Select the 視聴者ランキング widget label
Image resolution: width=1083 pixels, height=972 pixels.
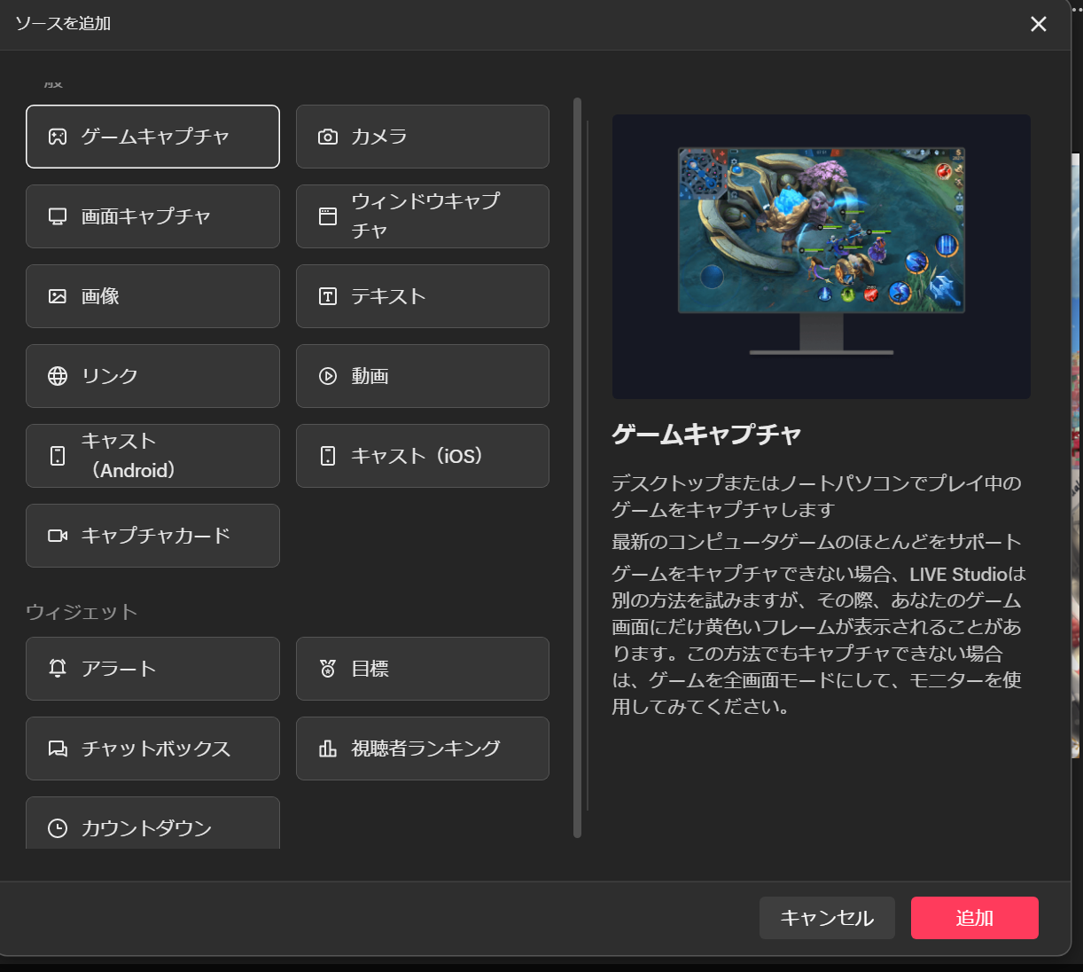coord(425,749)
